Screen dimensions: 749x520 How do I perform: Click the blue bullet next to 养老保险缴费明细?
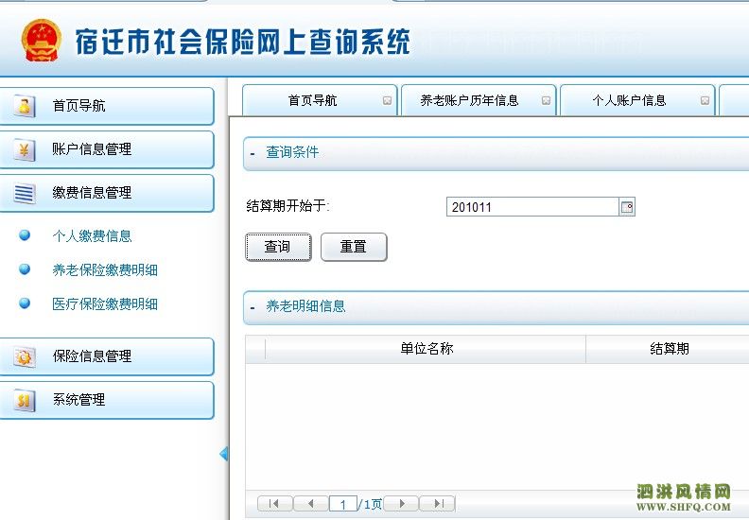25,269
